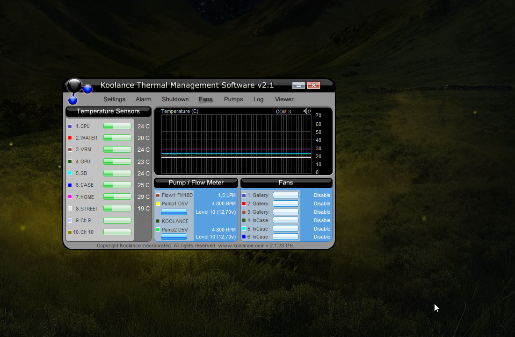Click the 6. InCase fan speed bar
515x337 pixels.
286,237
